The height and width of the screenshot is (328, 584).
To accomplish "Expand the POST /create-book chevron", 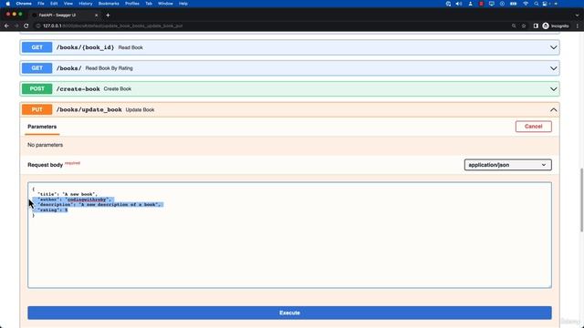I will coord(554,89).
